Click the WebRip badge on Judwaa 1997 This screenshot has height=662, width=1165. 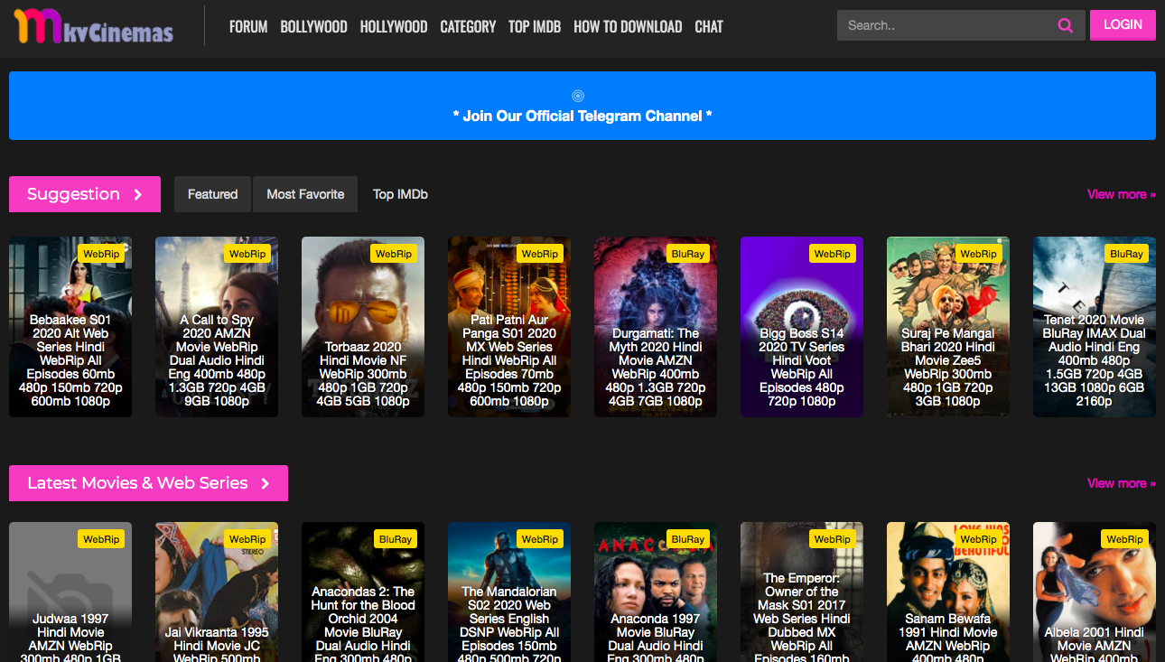pyautogui.click(x=101, y=539)
